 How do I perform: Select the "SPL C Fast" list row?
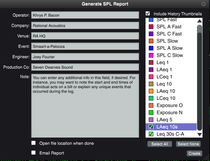pyautogui.click(x=171, y=34)
